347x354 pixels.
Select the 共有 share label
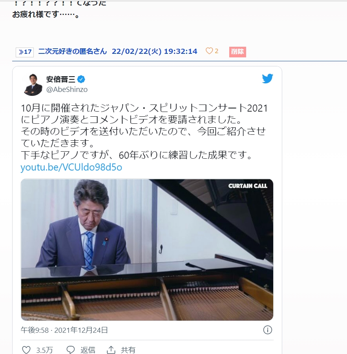128,350
